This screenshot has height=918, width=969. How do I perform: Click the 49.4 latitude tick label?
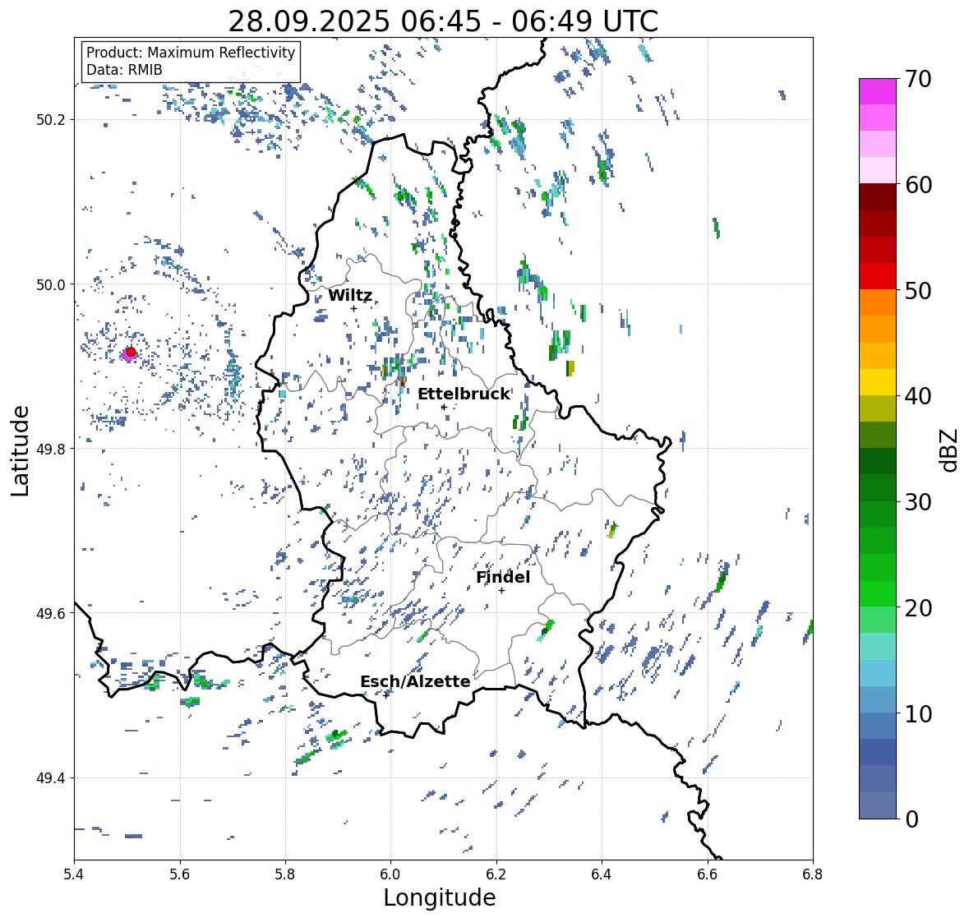tap(51, 777)
